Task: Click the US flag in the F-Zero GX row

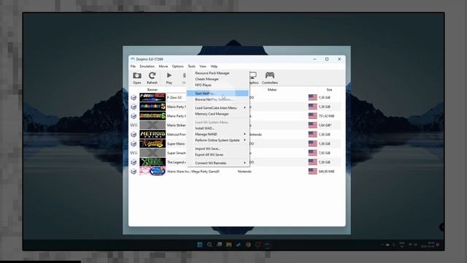Action: 313,97
